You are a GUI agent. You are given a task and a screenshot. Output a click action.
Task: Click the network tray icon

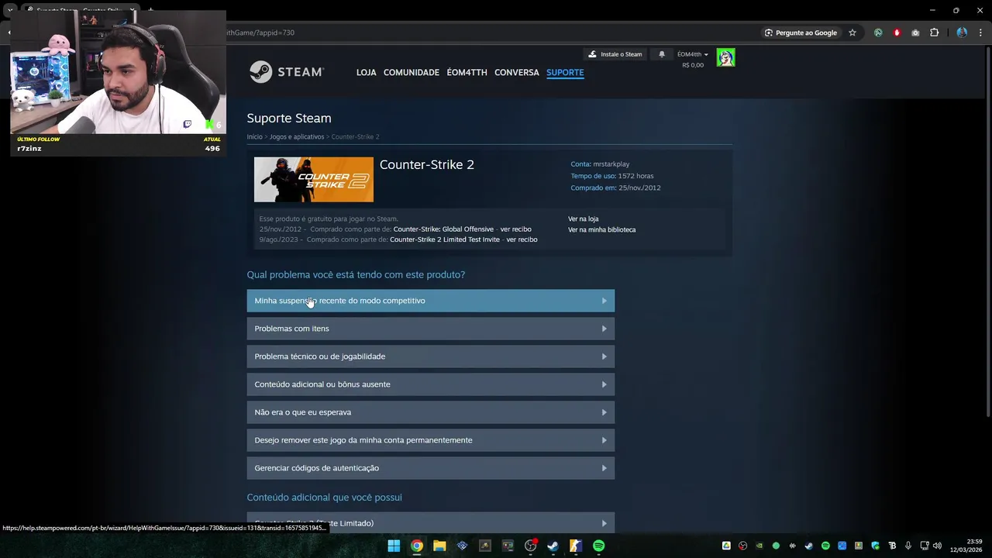click(925, 546)
